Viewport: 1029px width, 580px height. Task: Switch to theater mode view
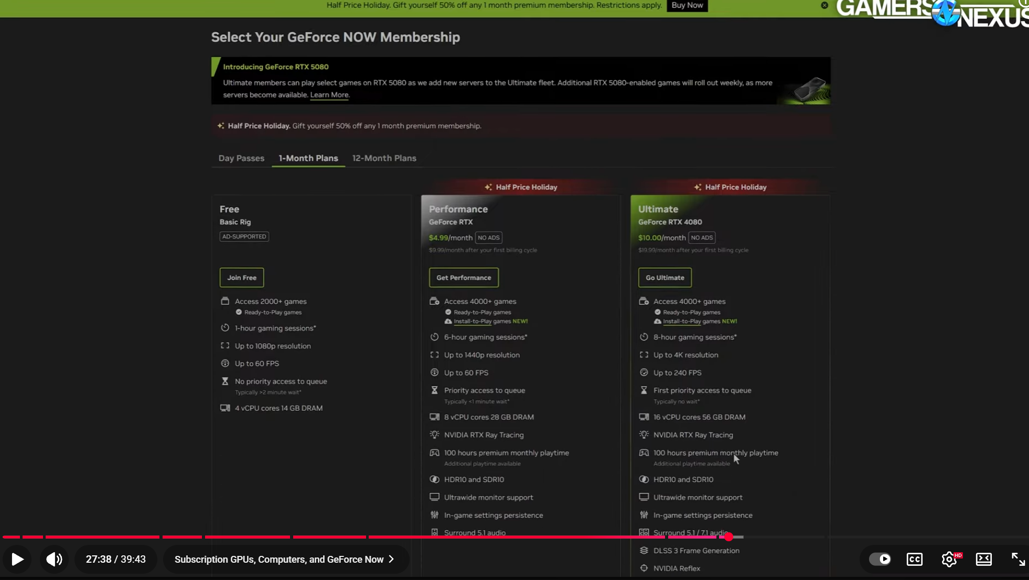[x=983, y=559]
